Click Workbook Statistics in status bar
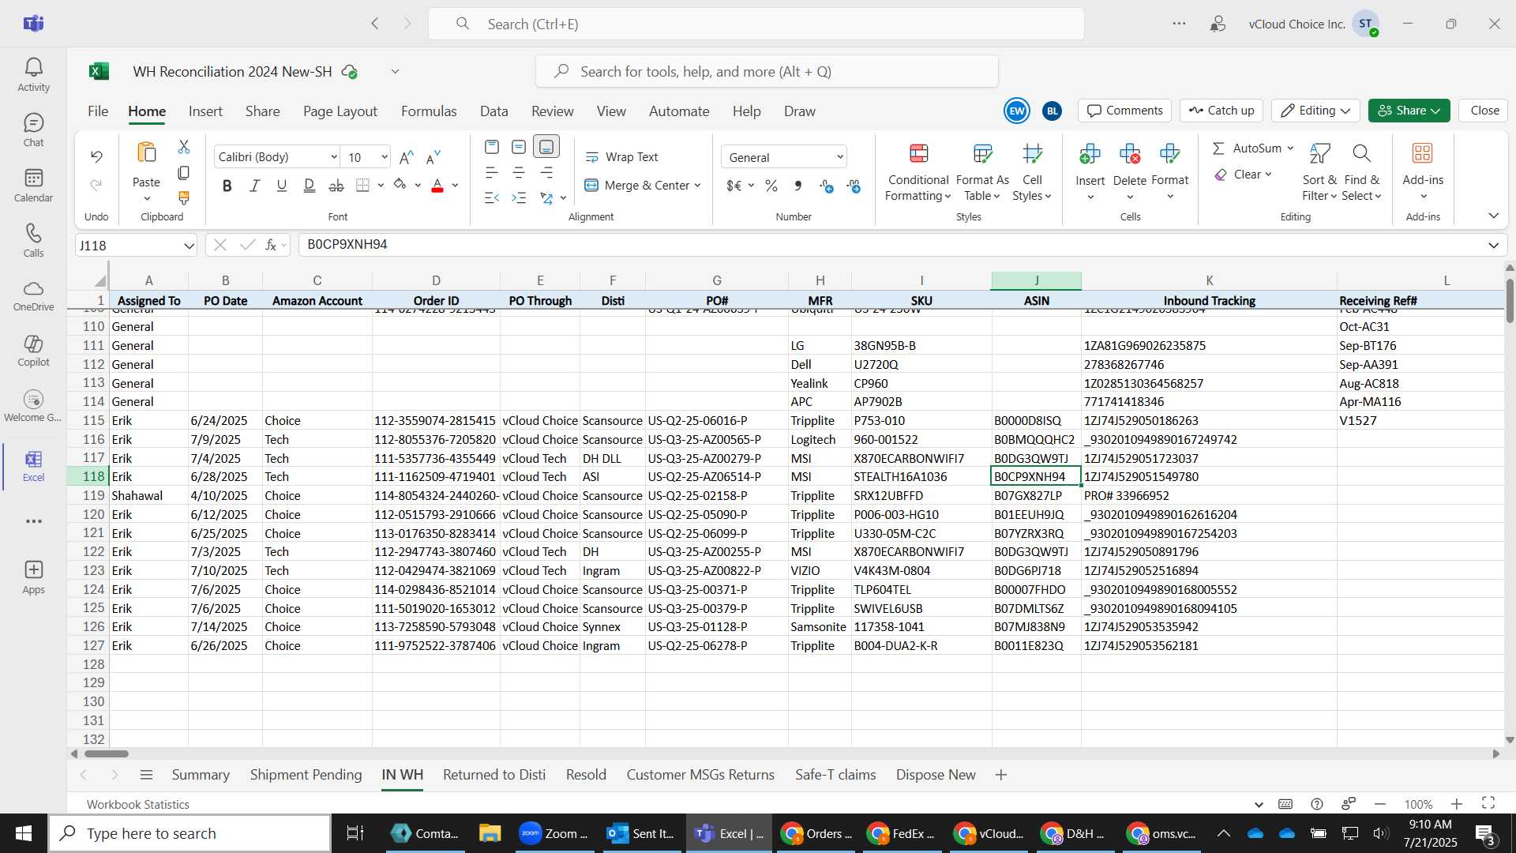The width and height of the screenshot is (1516, 853). [x=138, y=804]
